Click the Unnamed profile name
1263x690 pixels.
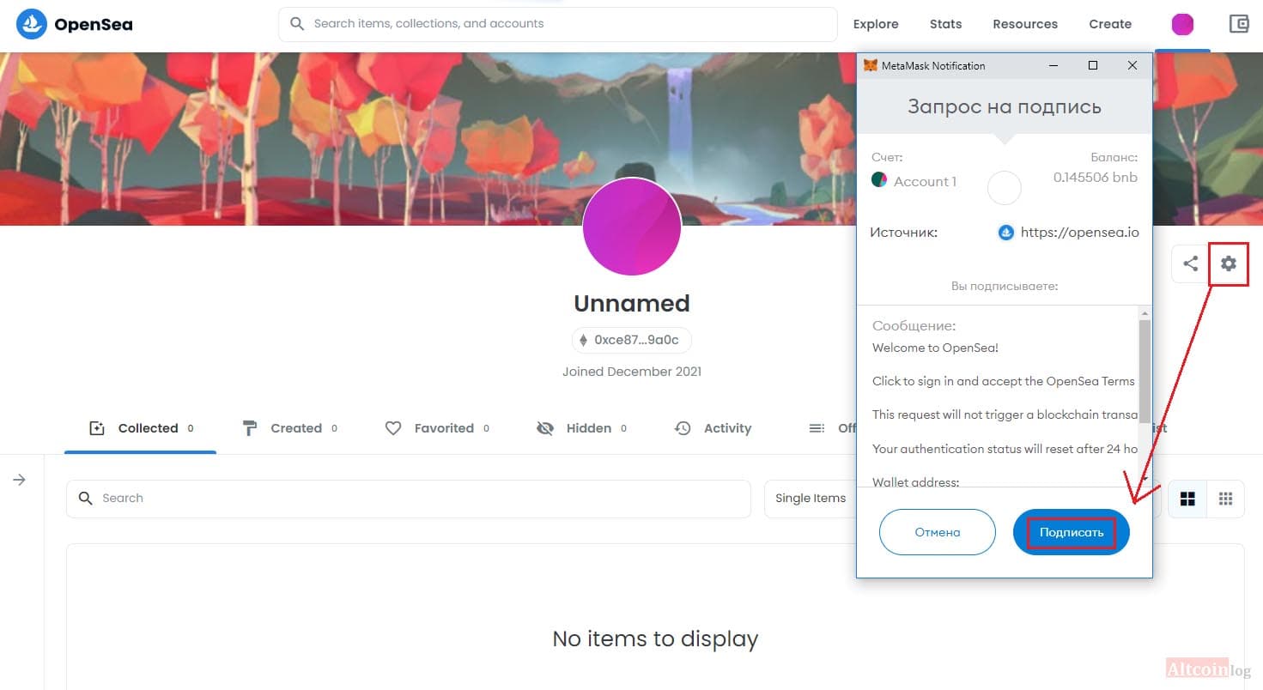[632, 304]
